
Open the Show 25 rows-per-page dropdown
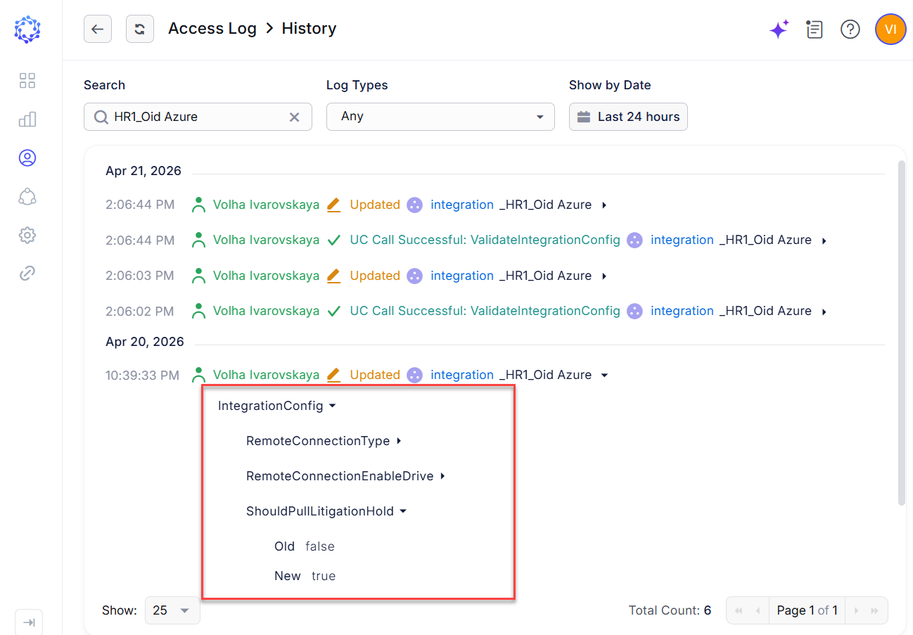pos(172,610)
